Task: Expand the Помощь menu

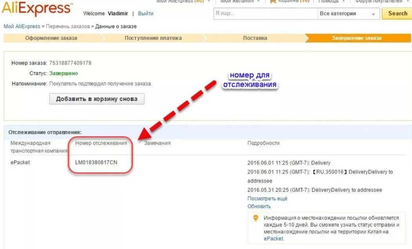Action: [x=332, y=1]
